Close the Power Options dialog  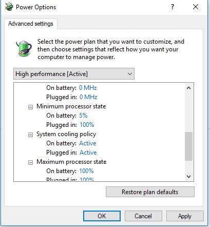tap(196, 7)
